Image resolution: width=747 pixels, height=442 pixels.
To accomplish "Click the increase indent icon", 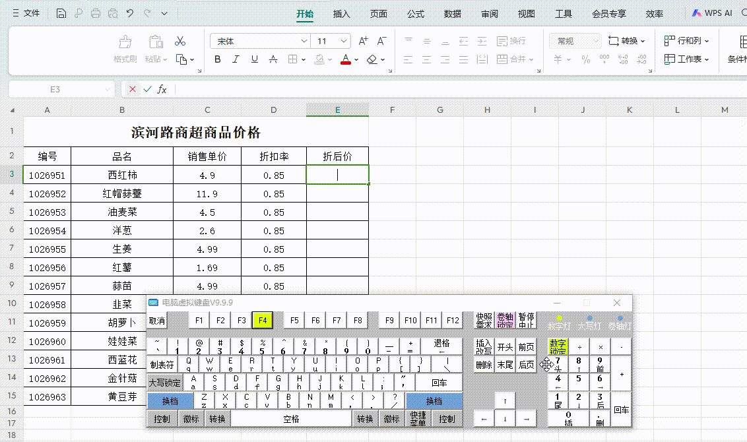I will click(482, 42).
